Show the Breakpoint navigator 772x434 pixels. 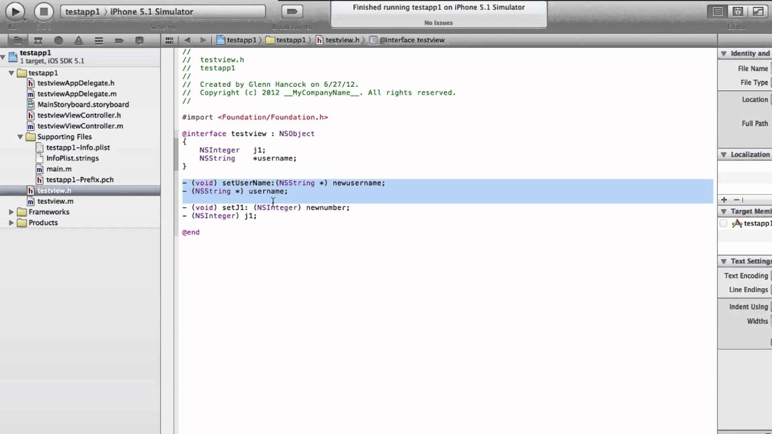pos(119,40)
